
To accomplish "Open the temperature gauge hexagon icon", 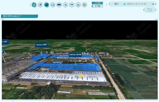I will tap(65, 5).
